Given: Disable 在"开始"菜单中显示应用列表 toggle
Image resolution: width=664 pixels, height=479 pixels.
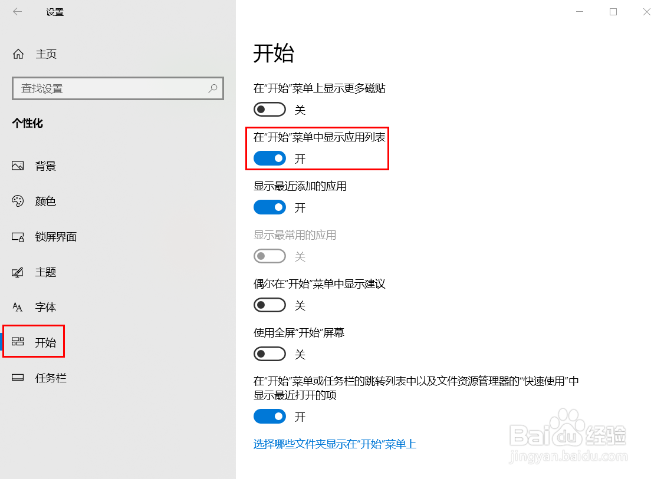Looking at the screenshot, I should (x=269, y=158).
